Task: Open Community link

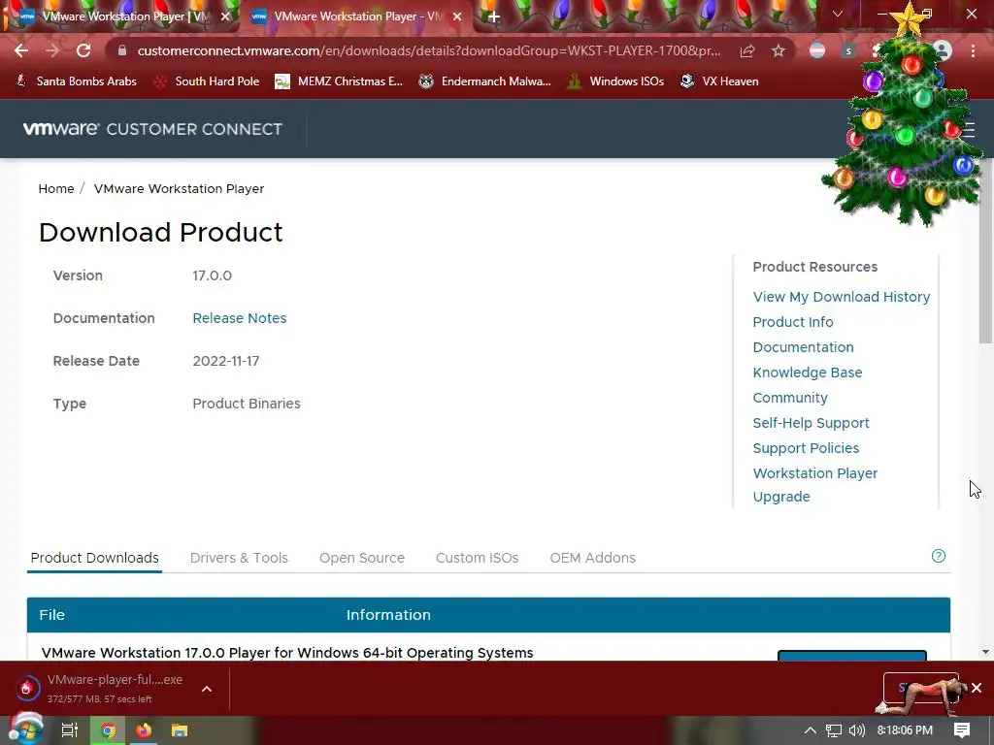Action: coord(790,398)
